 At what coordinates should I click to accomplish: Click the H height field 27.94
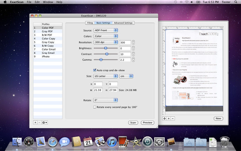[x=113, y=90]
